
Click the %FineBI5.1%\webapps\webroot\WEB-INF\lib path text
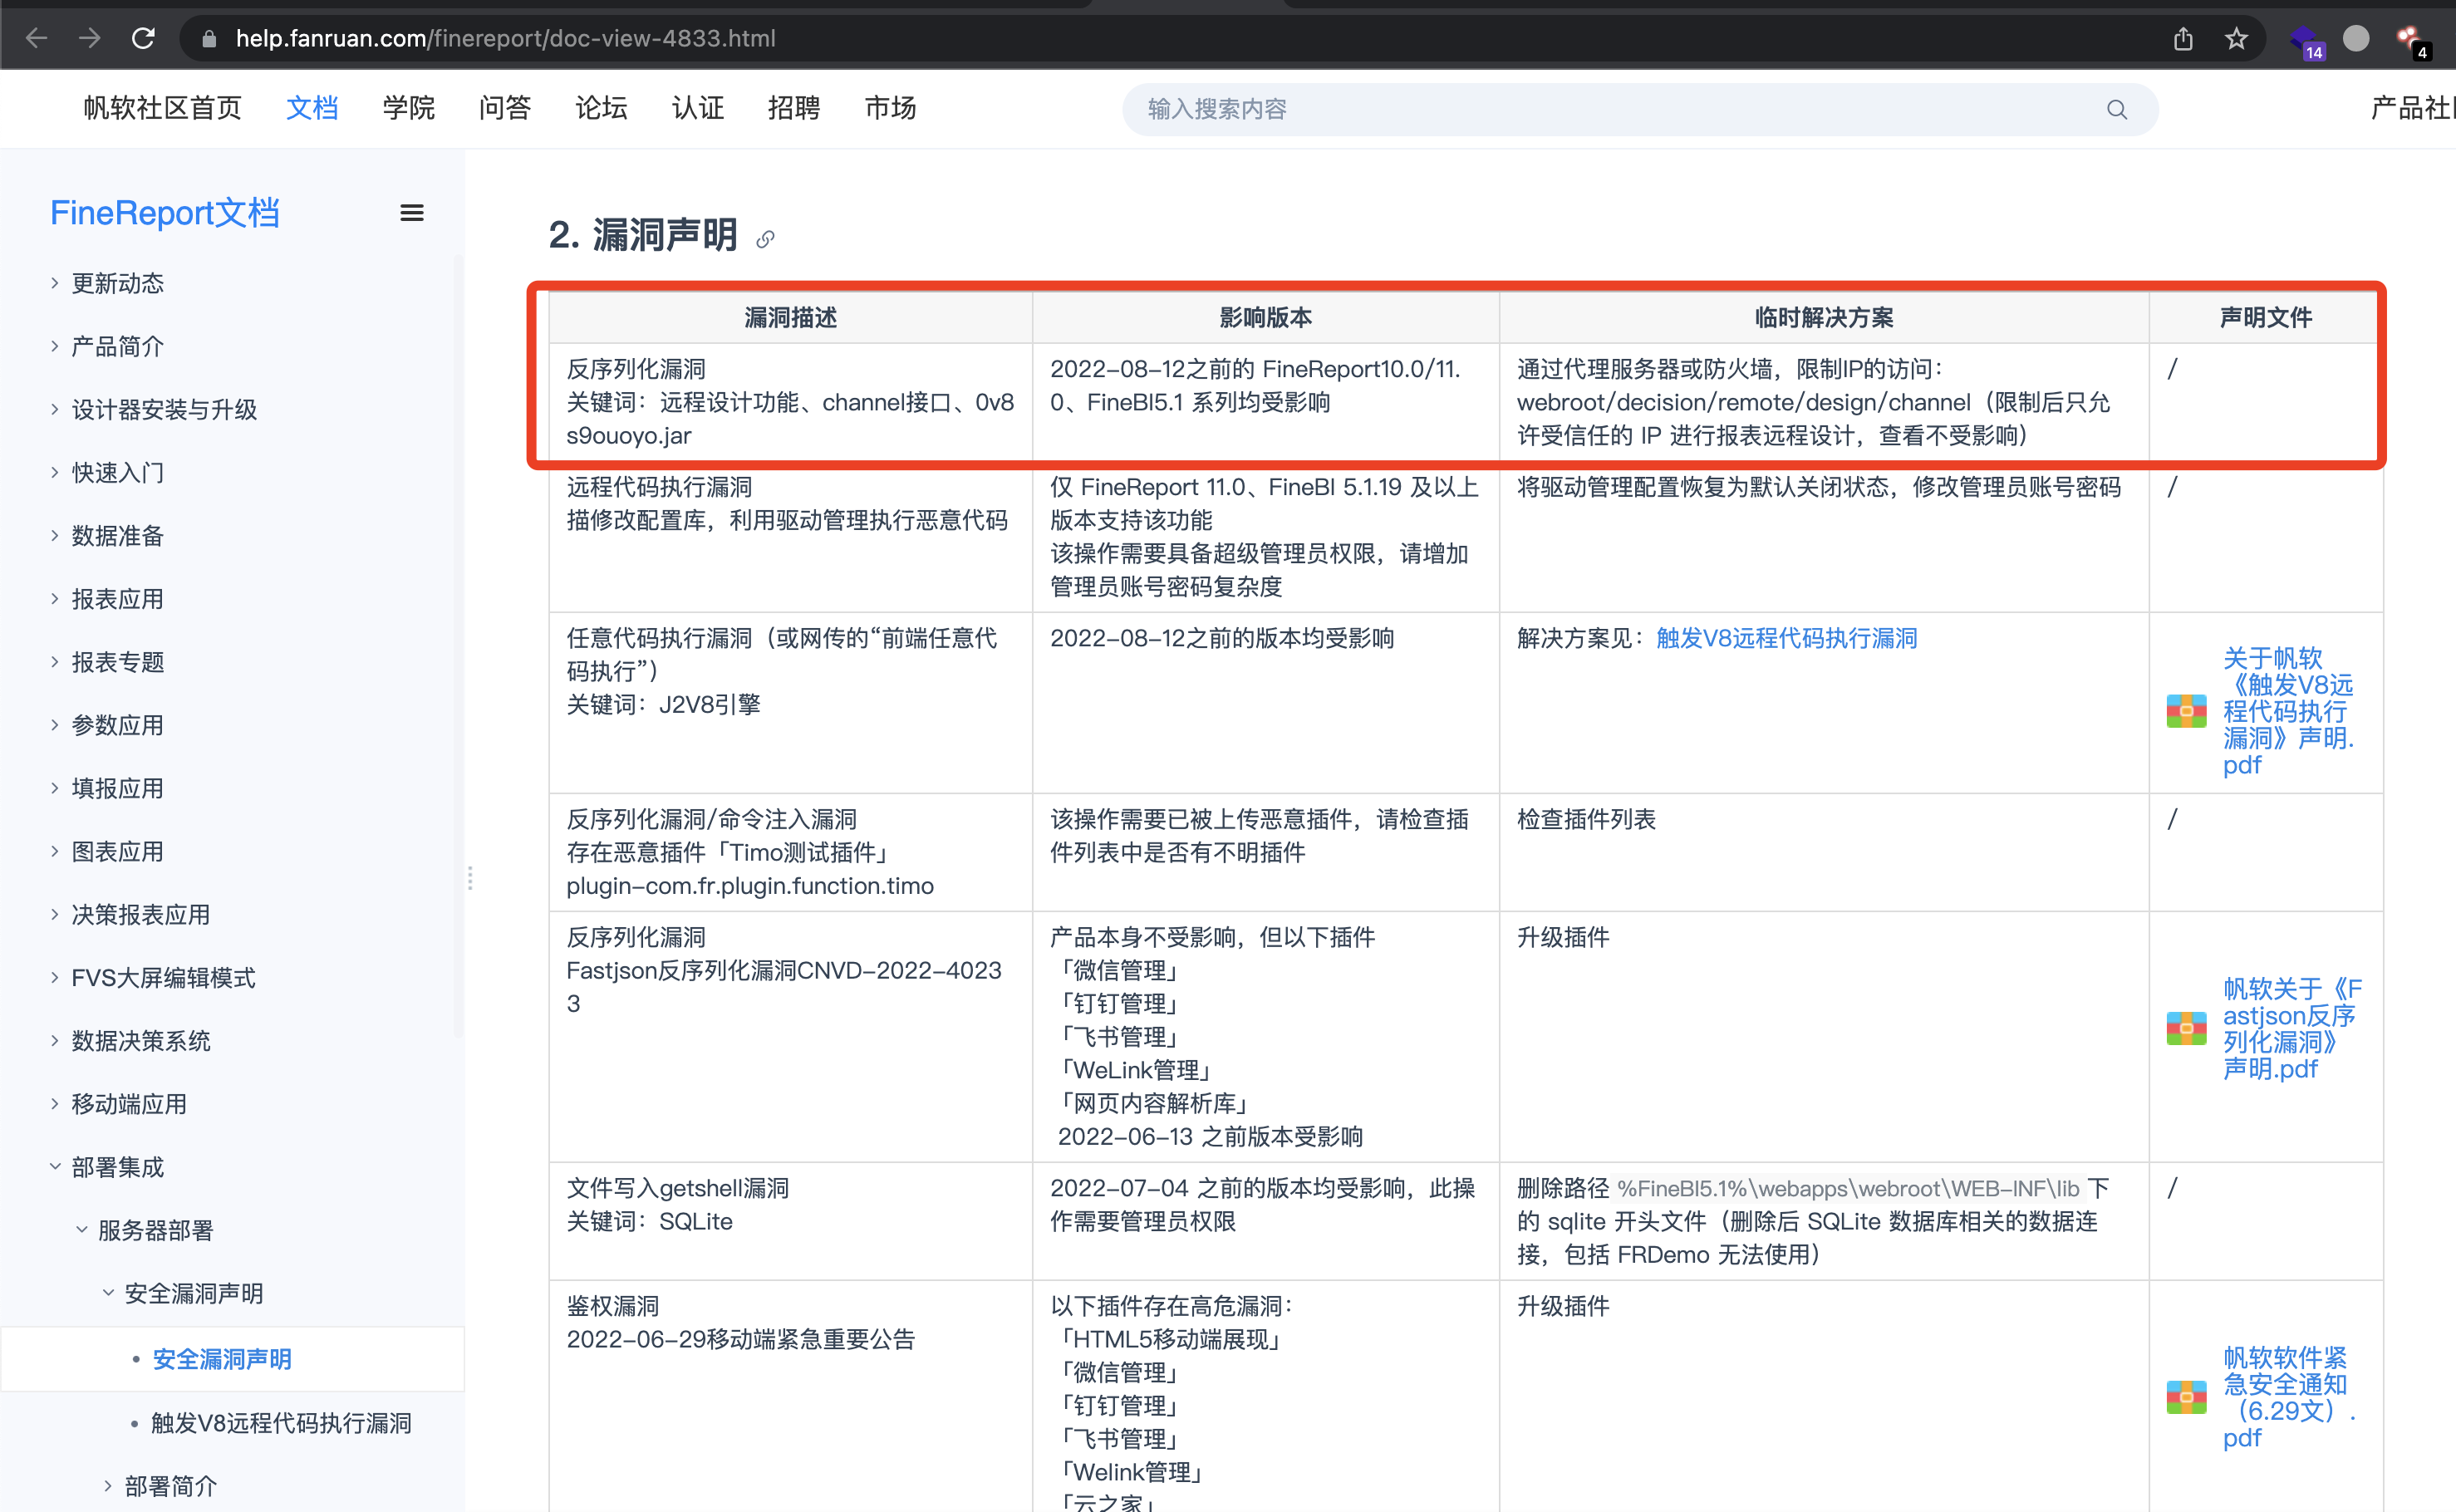(x=1848, y=1188)
